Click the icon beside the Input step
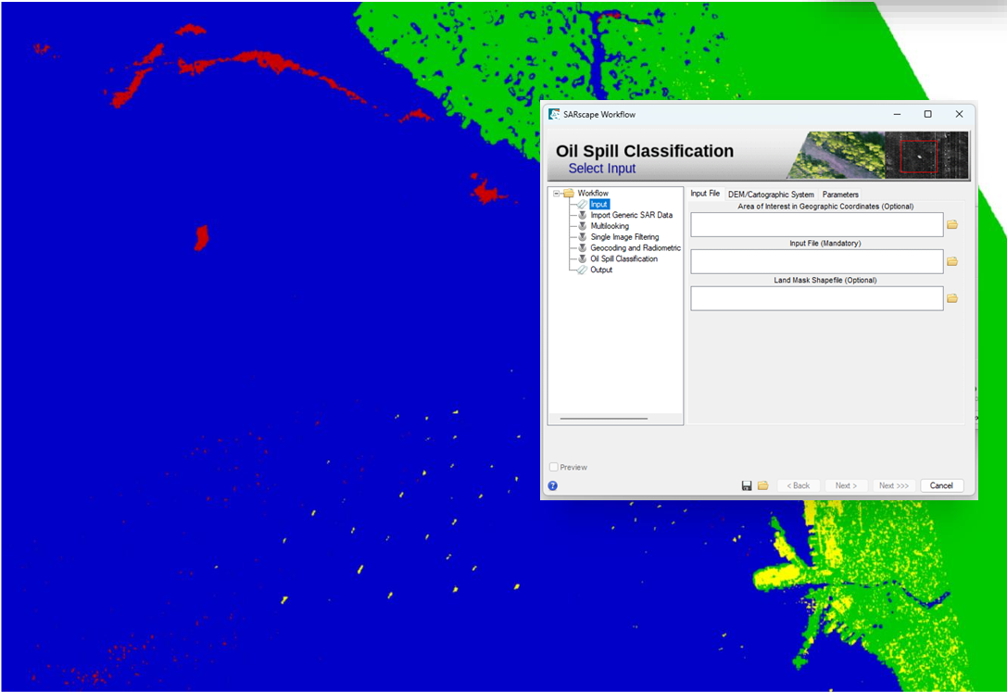This screenshot has height=692, width=1007. [582, 204]
